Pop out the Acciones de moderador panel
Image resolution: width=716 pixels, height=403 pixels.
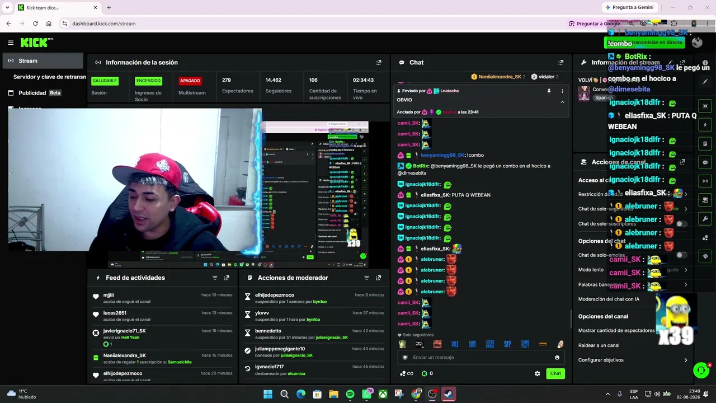[379, 278]
